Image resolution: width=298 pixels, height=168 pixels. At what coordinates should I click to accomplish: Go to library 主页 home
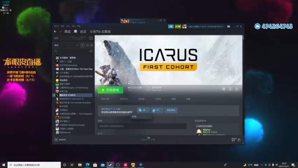click(56, 38)
